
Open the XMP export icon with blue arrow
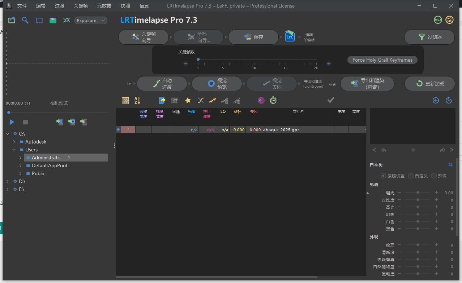pyautogui.click(x=162, y=100)
